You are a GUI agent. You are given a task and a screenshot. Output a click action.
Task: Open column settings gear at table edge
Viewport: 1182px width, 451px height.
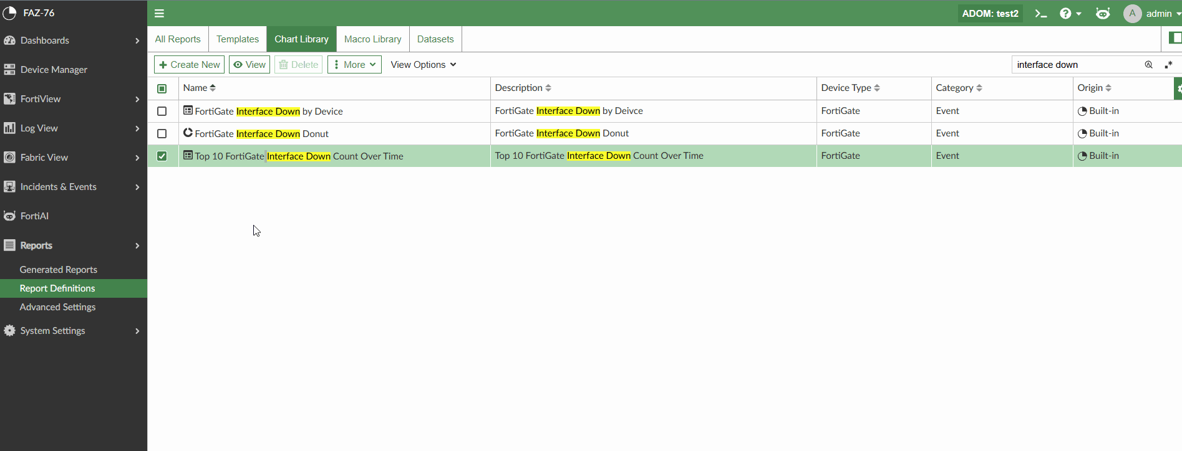(1178, 88)
